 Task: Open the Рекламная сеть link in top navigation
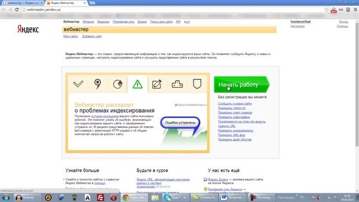pos(123,22)
